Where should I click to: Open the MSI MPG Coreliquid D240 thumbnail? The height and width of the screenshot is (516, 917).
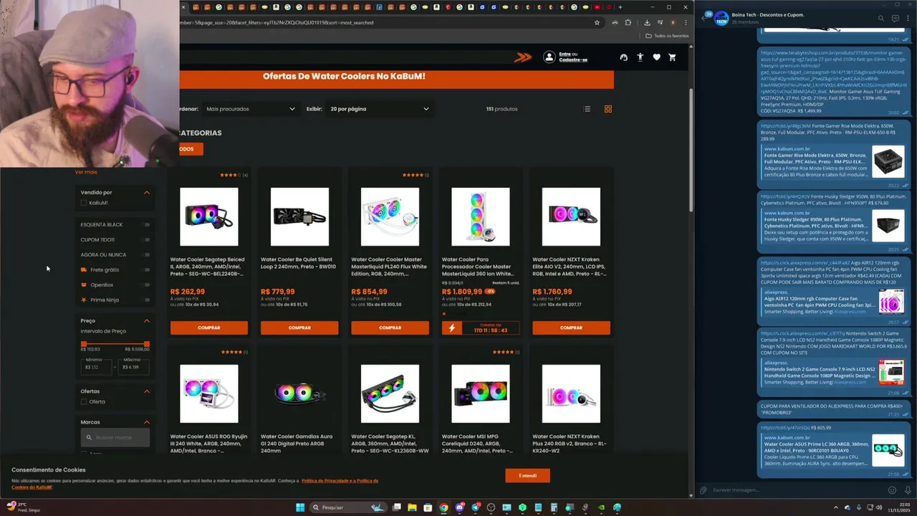(481, 393)
